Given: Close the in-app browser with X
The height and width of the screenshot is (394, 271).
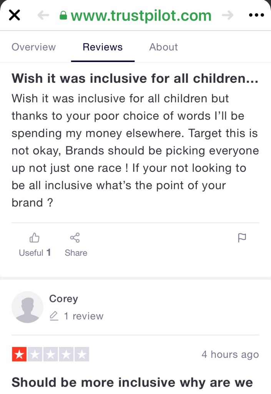Looking at the screenshot, I should coord(14,15).
